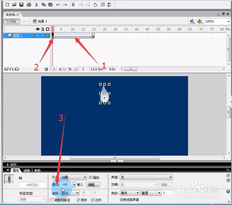Open the 旋转 自动 rotation dropdown
Image resolution: width=232 pixels, height=205 pixels.
pos(70,193)
